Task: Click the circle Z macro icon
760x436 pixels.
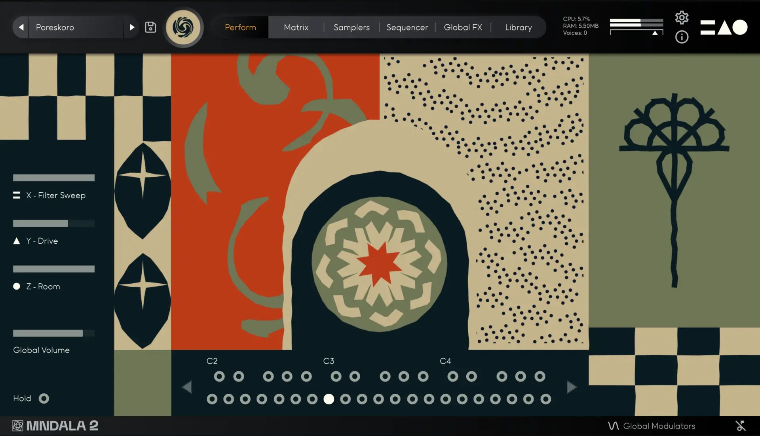Action: point(17,286)
